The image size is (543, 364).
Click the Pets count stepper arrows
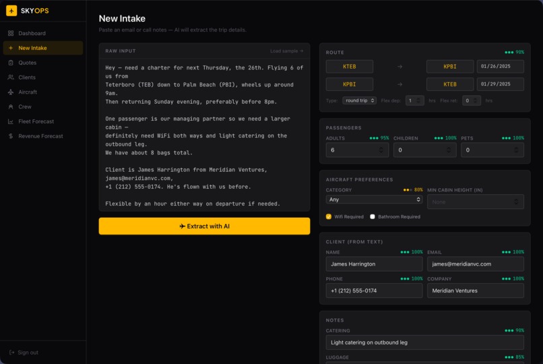516,150
